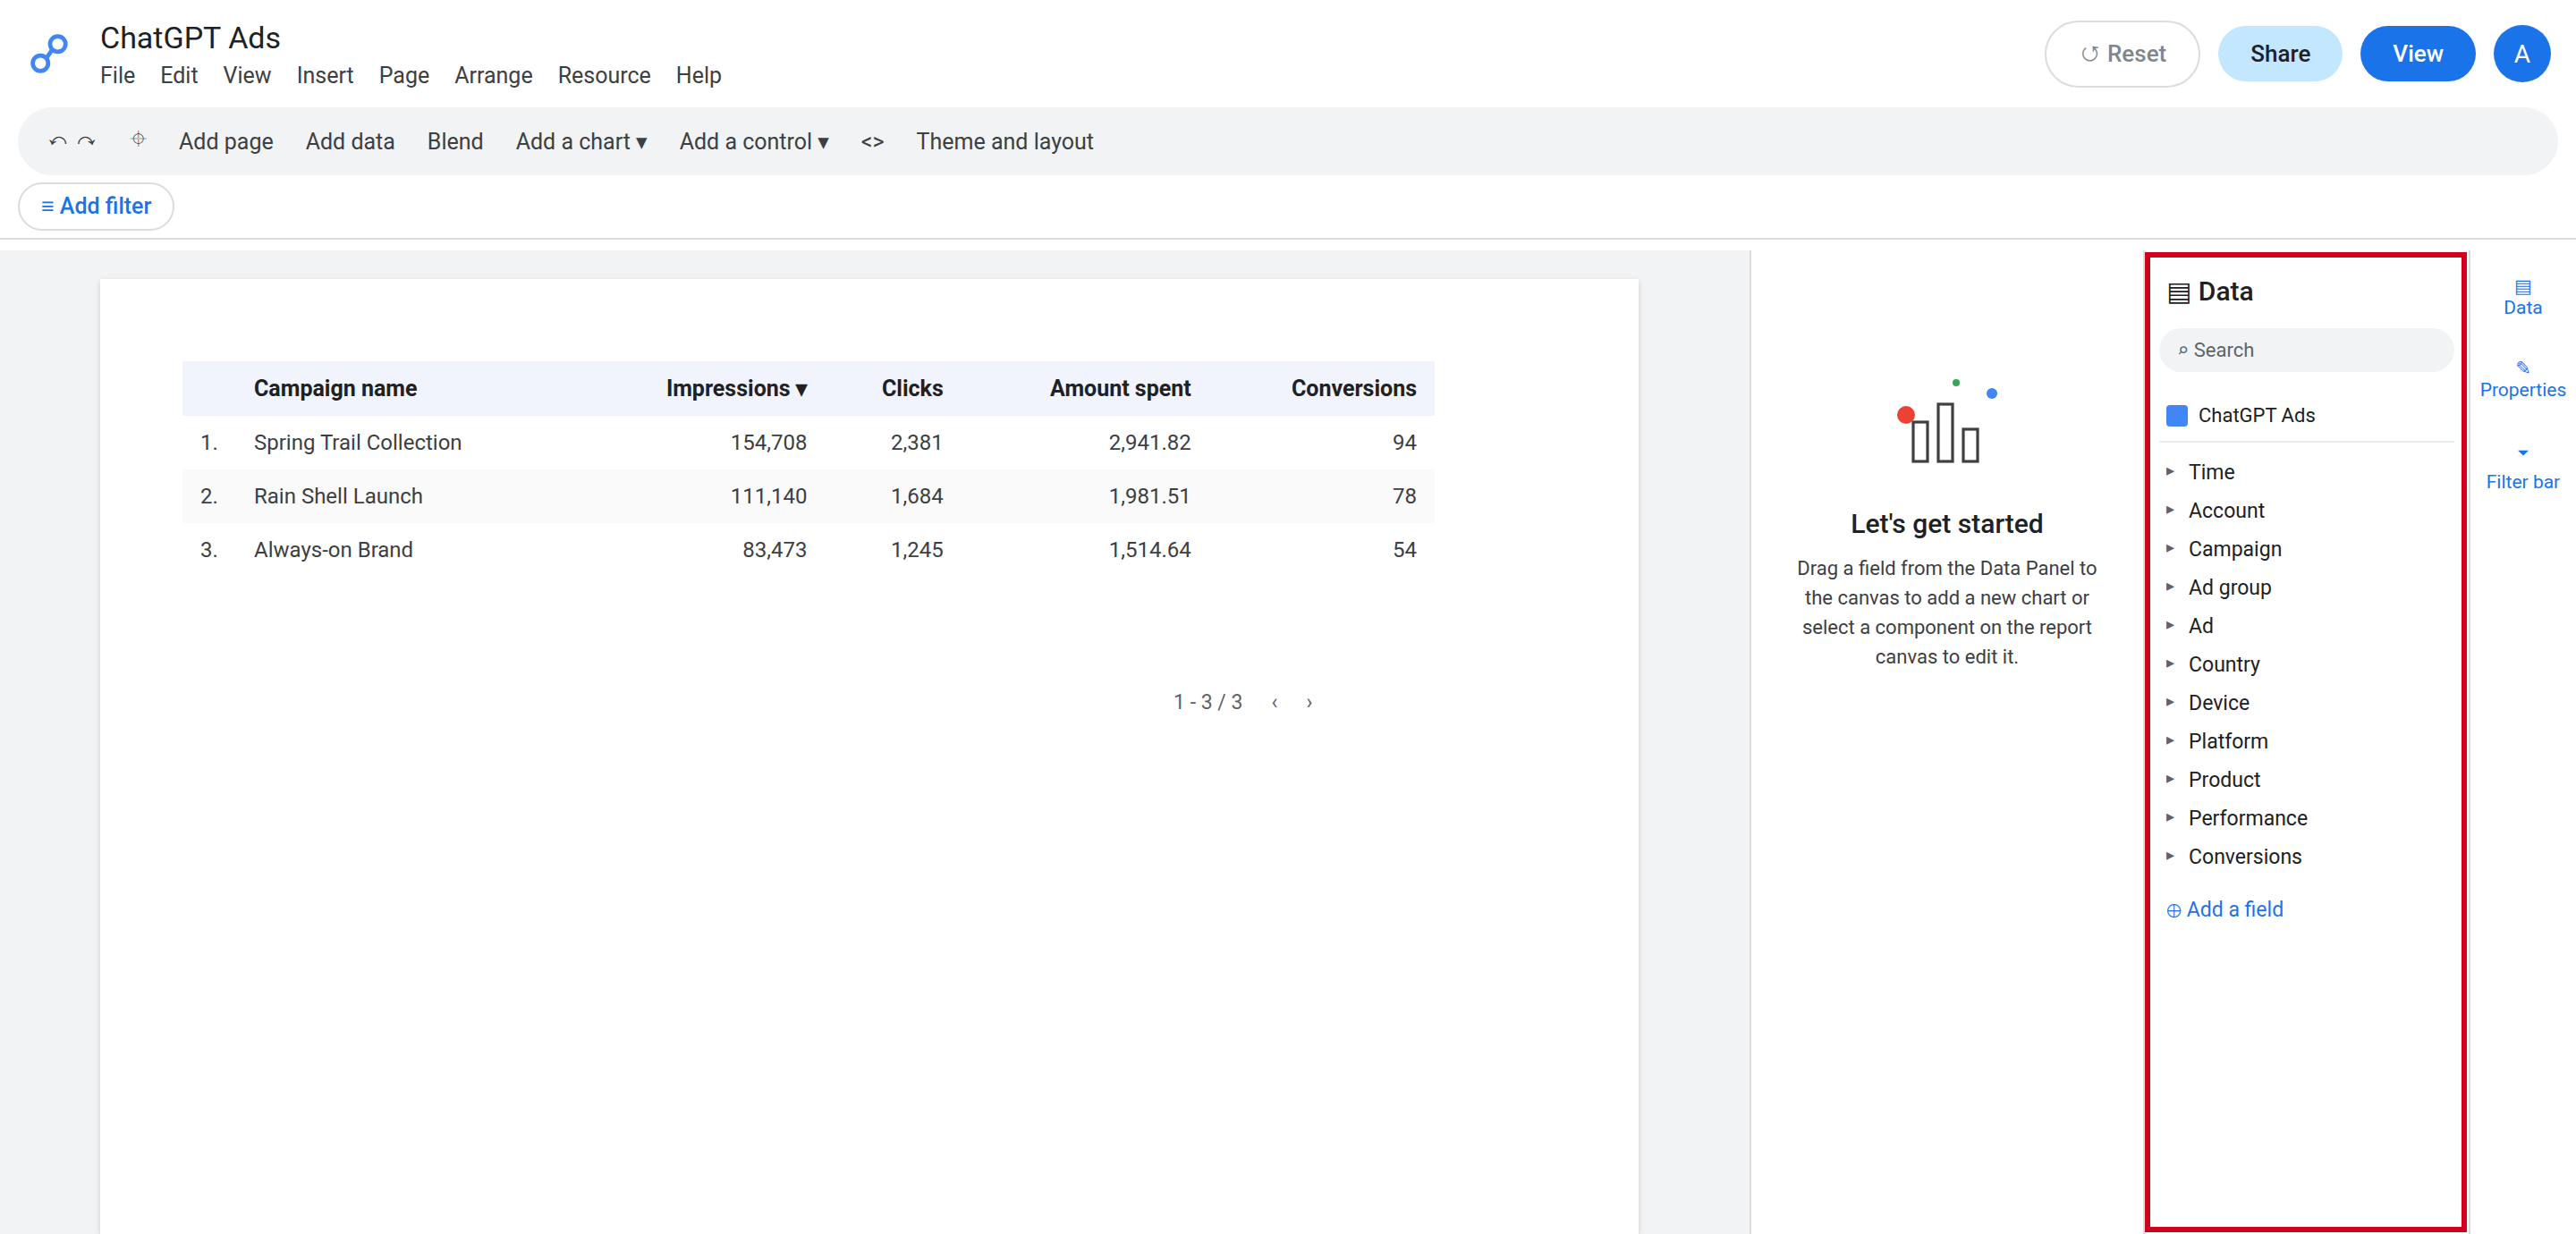Open the Add a chart dropdown

pos(581,142)
